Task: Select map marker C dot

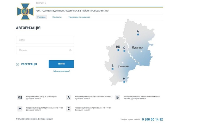Action: 124,51
